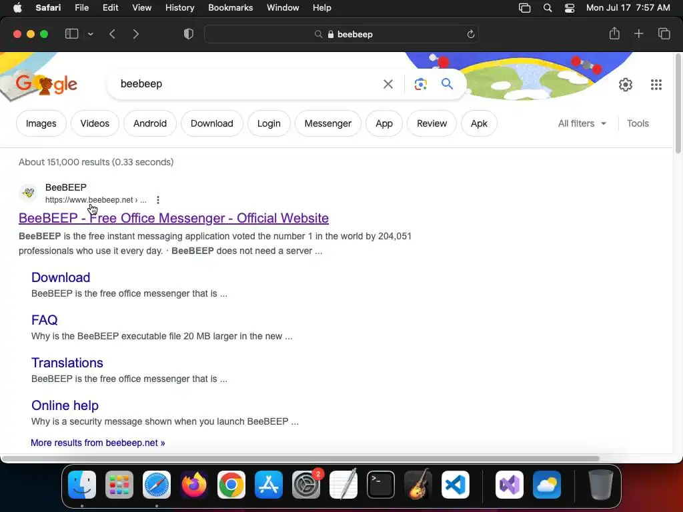Open the File menu

[x=82, y=8]
